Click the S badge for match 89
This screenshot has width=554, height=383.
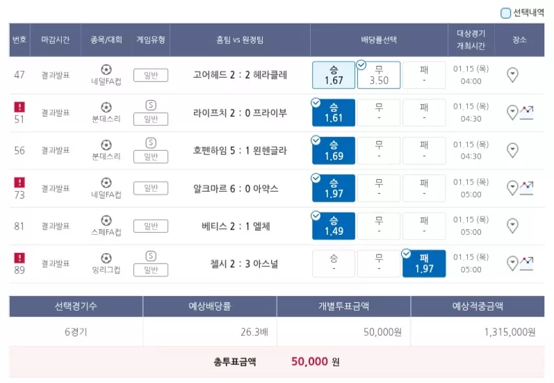151,256
